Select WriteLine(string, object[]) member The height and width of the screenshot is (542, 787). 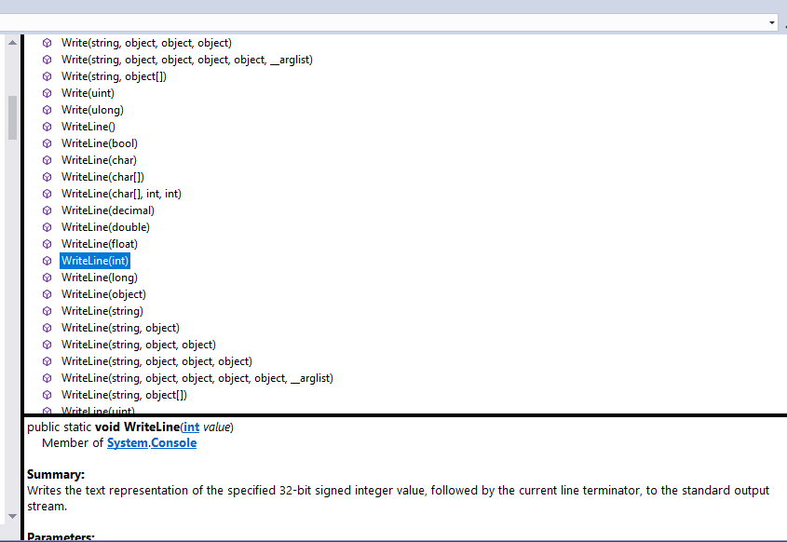pos(124,395)
